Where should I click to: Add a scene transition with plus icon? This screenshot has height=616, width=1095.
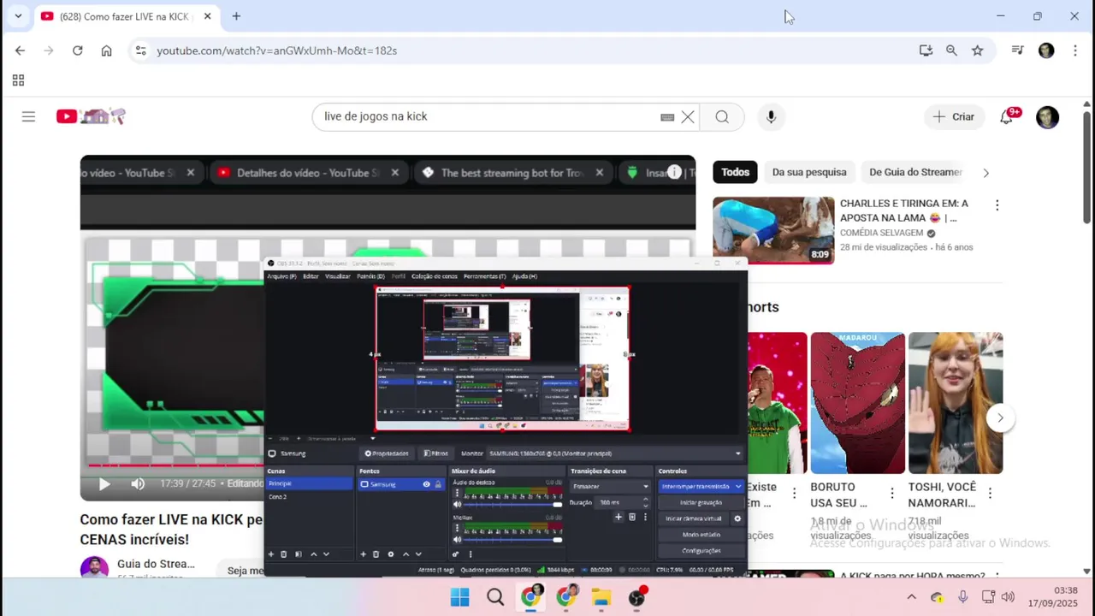619,517
